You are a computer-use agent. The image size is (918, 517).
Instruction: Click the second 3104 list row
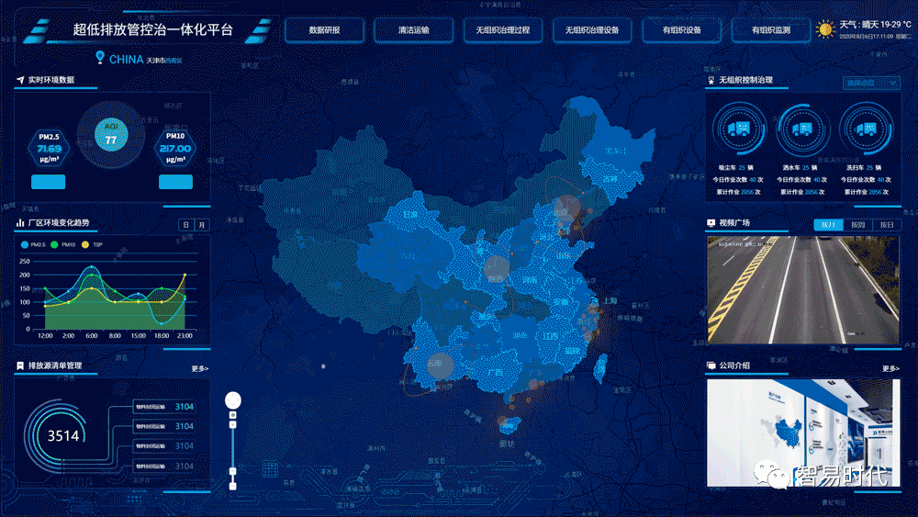(x=163, y=426)
